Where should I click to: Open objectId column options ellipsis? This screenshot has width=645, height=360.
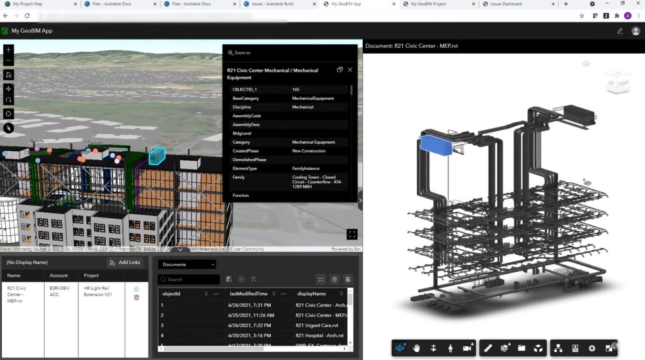click(216, 294)
